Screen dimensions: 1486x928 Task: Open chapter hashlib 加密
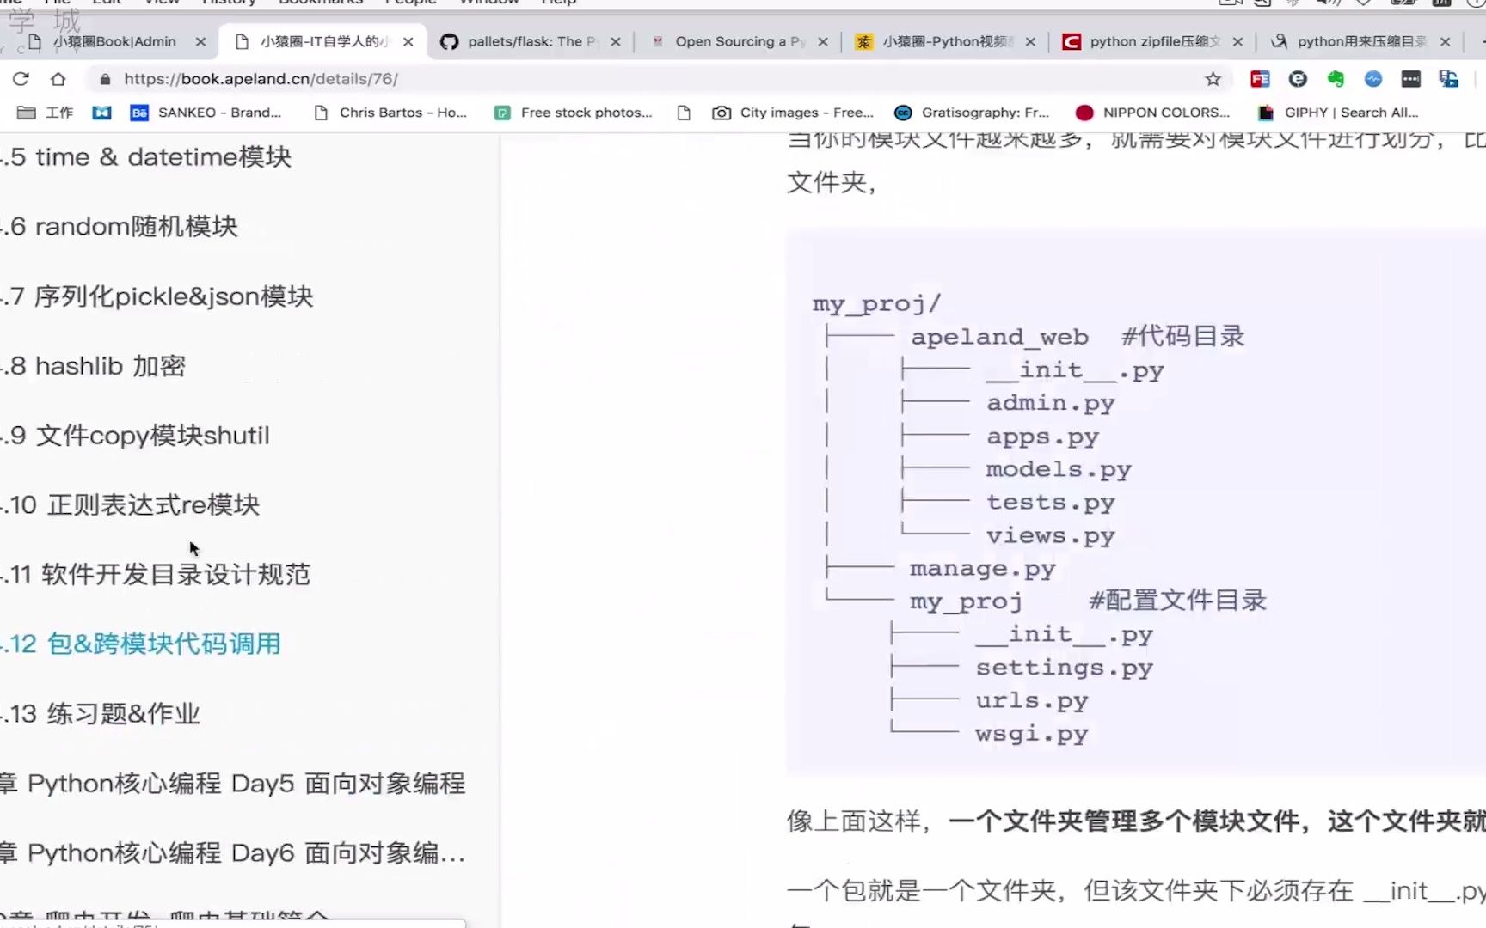[x=93, y=366]
